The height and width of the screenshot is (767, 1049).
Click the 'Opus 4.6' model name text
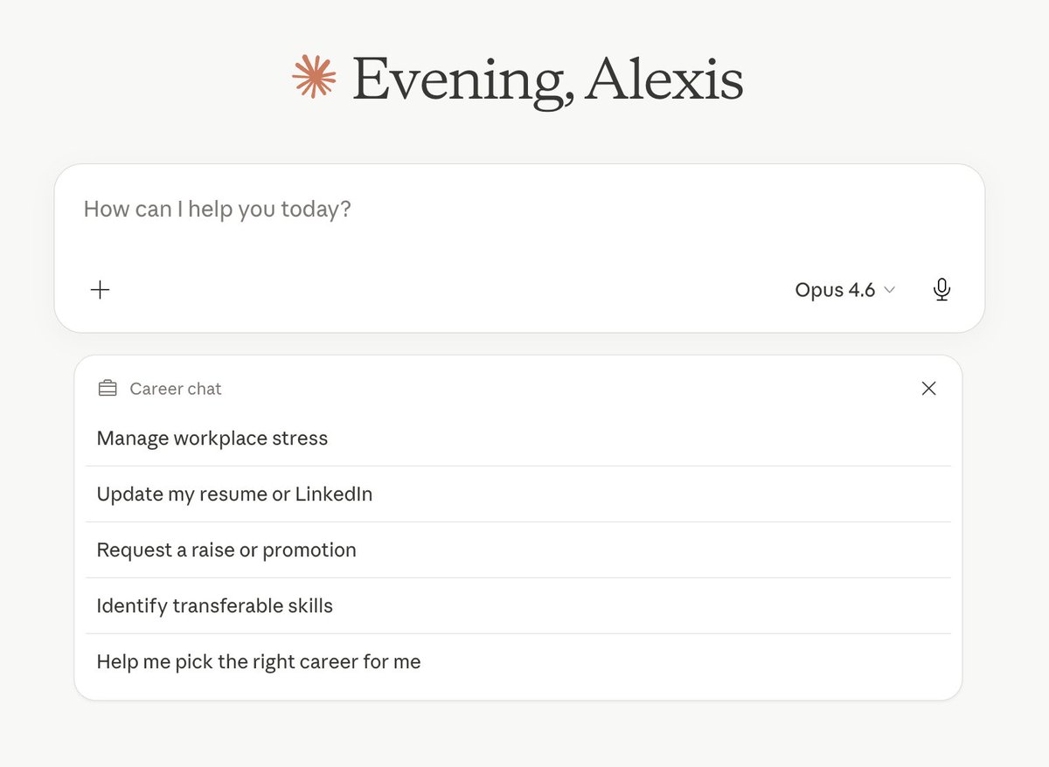click(x=835, y=290)
